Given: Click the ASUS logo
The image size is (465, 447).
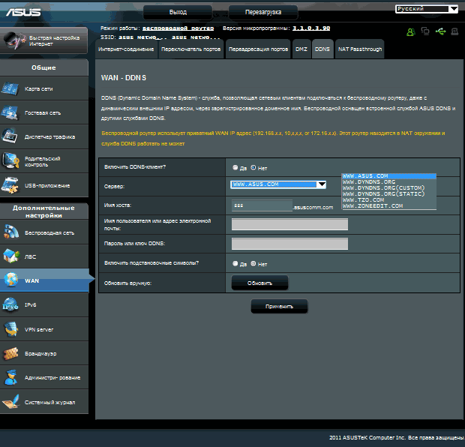Looking at the screenshot, I should (23, 12).
